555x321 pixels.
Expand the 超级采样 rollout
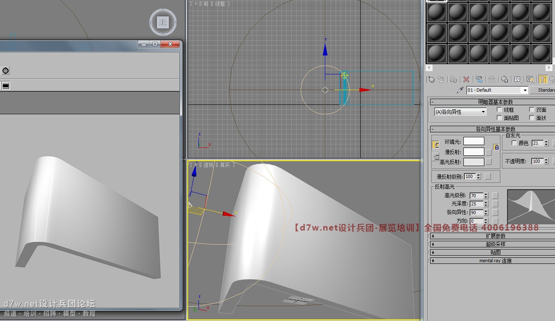pyautogui.click(x=492, y=244)
